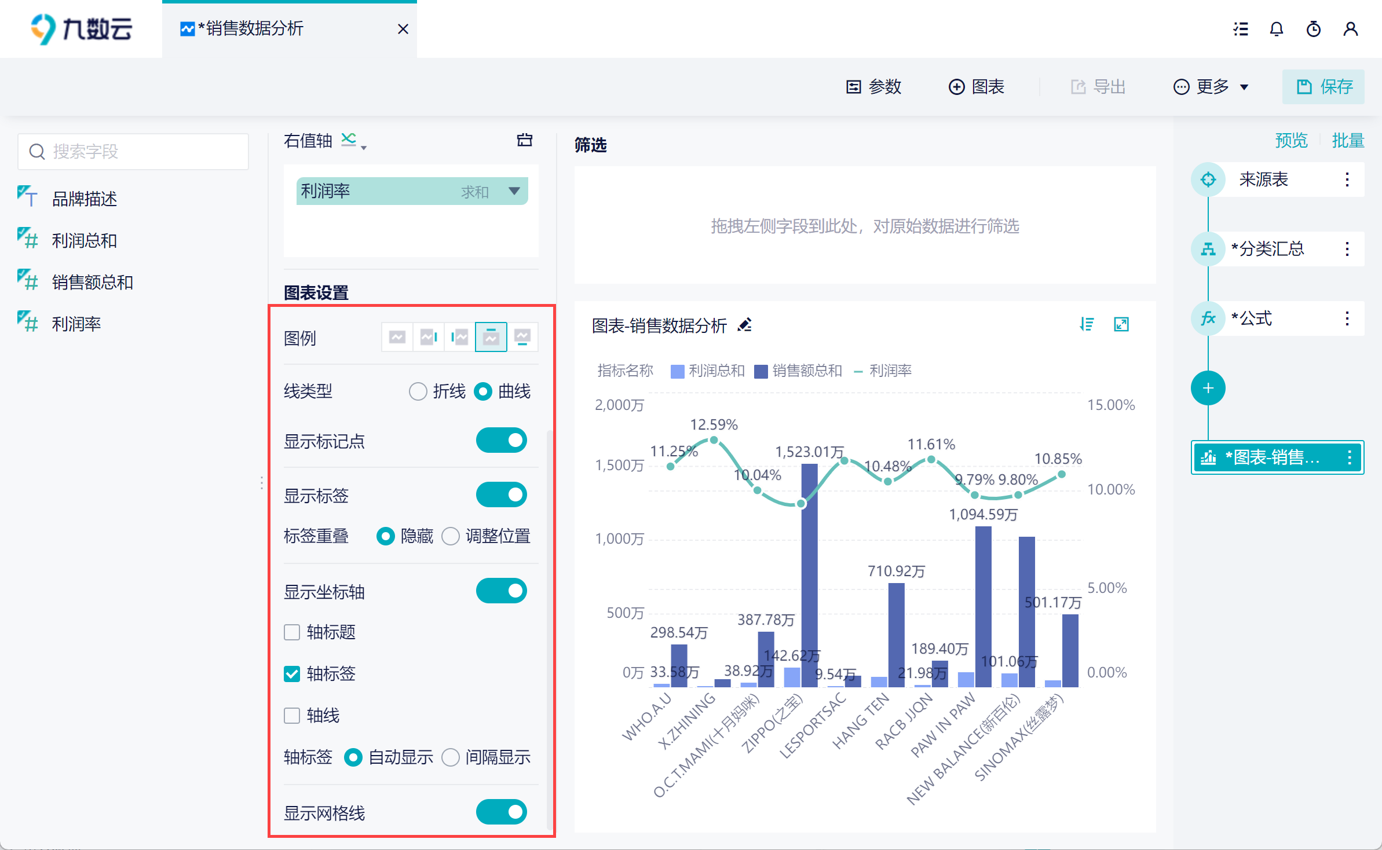This screenshot has width=1382, height=850.
Task: Turn off the 显示标记点 toggle
Action: 501,441
